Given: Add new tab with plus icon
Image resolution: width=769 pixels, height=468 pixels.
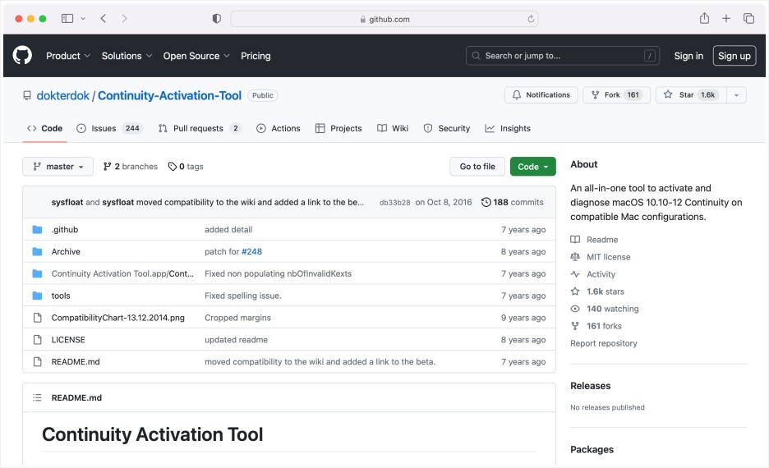Looking at the screenshot, I should click(x=726, y=19).
